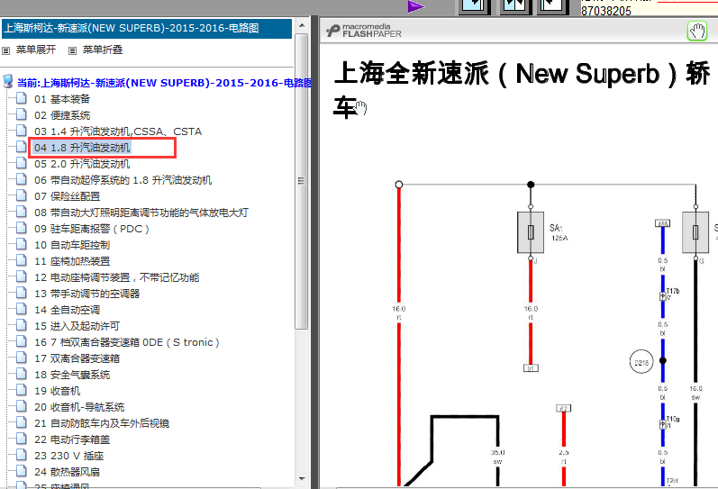Click the root tree computer icon
The height and width of the screenshot is (489, 718).
pos(8,82)
